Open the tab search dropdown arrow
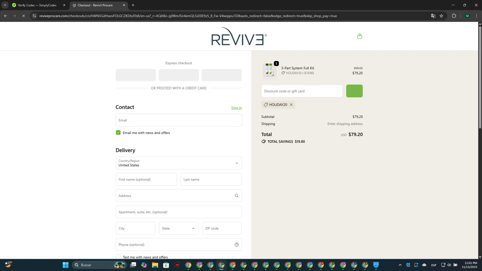The height and width of the screenshot is (271, 482). pyautogui.click(x=5, y=5)
